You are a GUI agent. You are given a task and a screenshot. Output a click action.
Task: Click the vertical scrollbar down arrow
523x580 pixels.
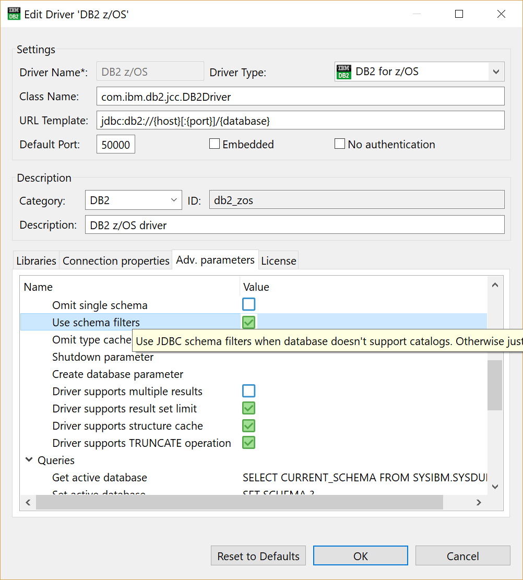click(495, 487)
